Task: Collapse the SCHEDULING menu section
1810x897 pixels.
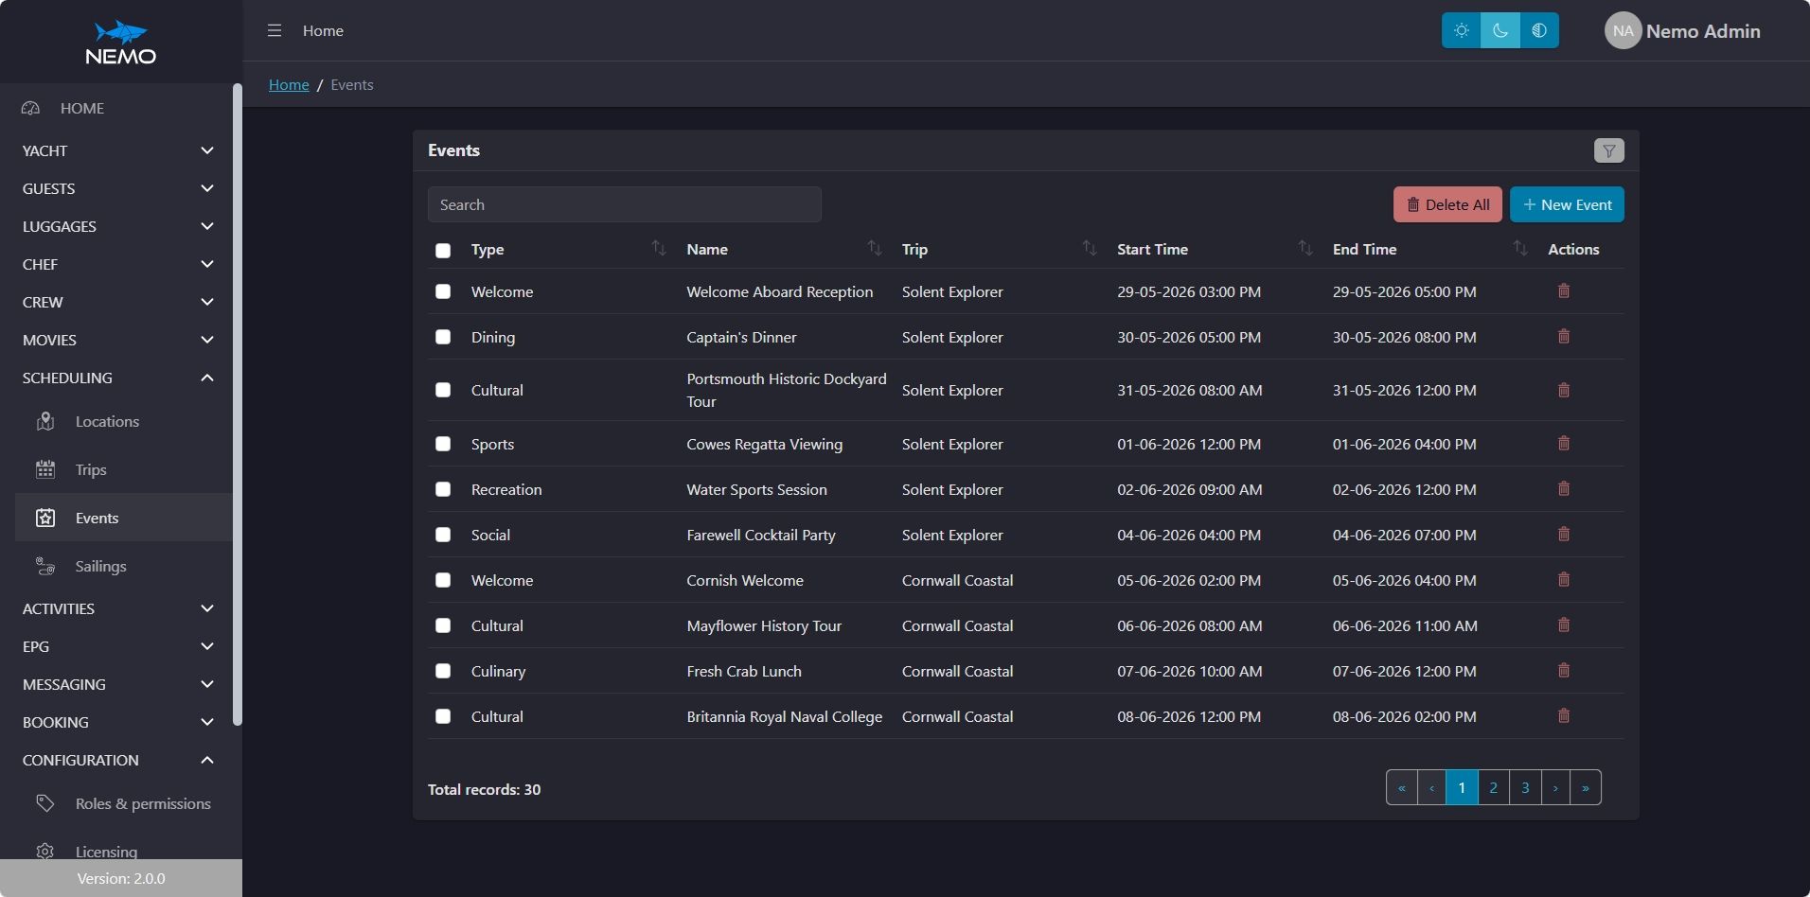Action: click(x=117, y=378)
